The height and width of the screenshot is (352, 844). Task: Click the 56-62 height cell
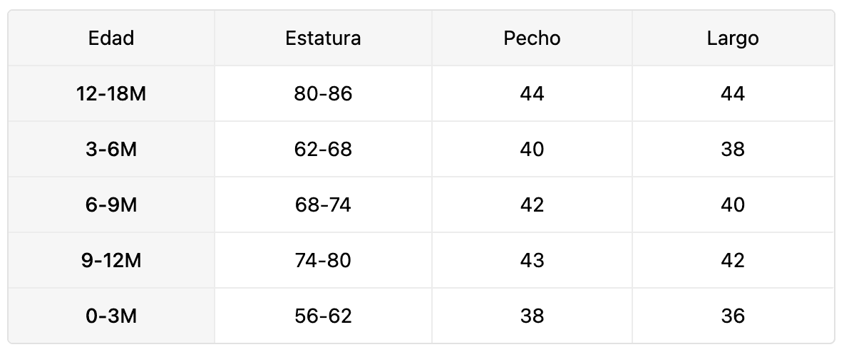tap(323, 316)
